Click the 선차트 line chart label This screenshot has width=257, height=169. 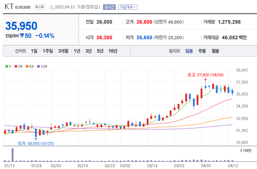21,51
